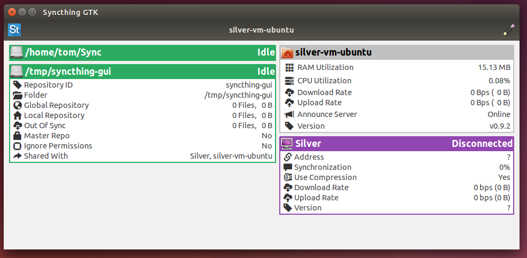Click the CPU Utilization row
This screenshot has width=527, height=258.
click(396, 81)
